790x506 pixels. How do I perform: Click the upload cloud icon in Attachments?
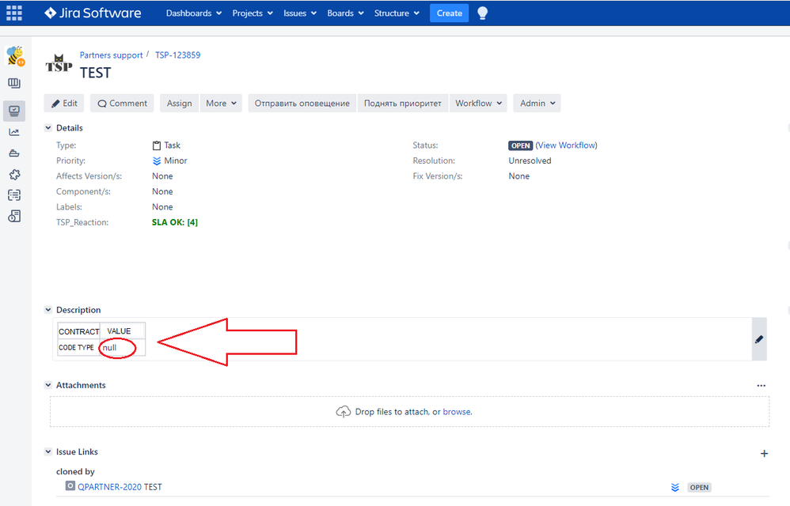(343, 412)
